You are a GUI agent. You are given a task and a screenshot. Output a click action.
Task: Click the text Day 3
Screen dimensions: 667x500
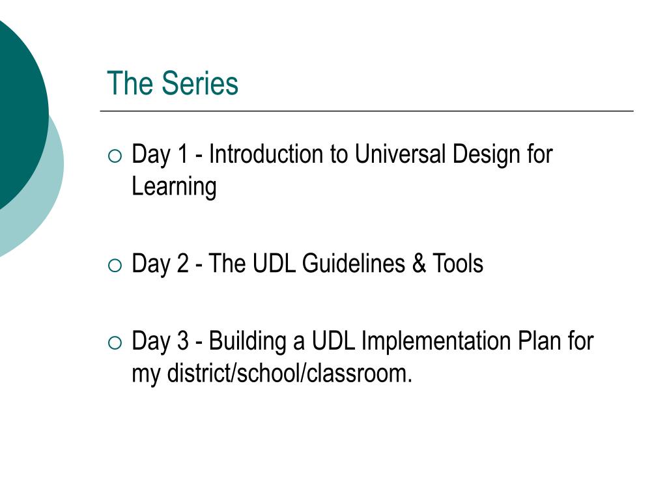click(x=160, y=341)
